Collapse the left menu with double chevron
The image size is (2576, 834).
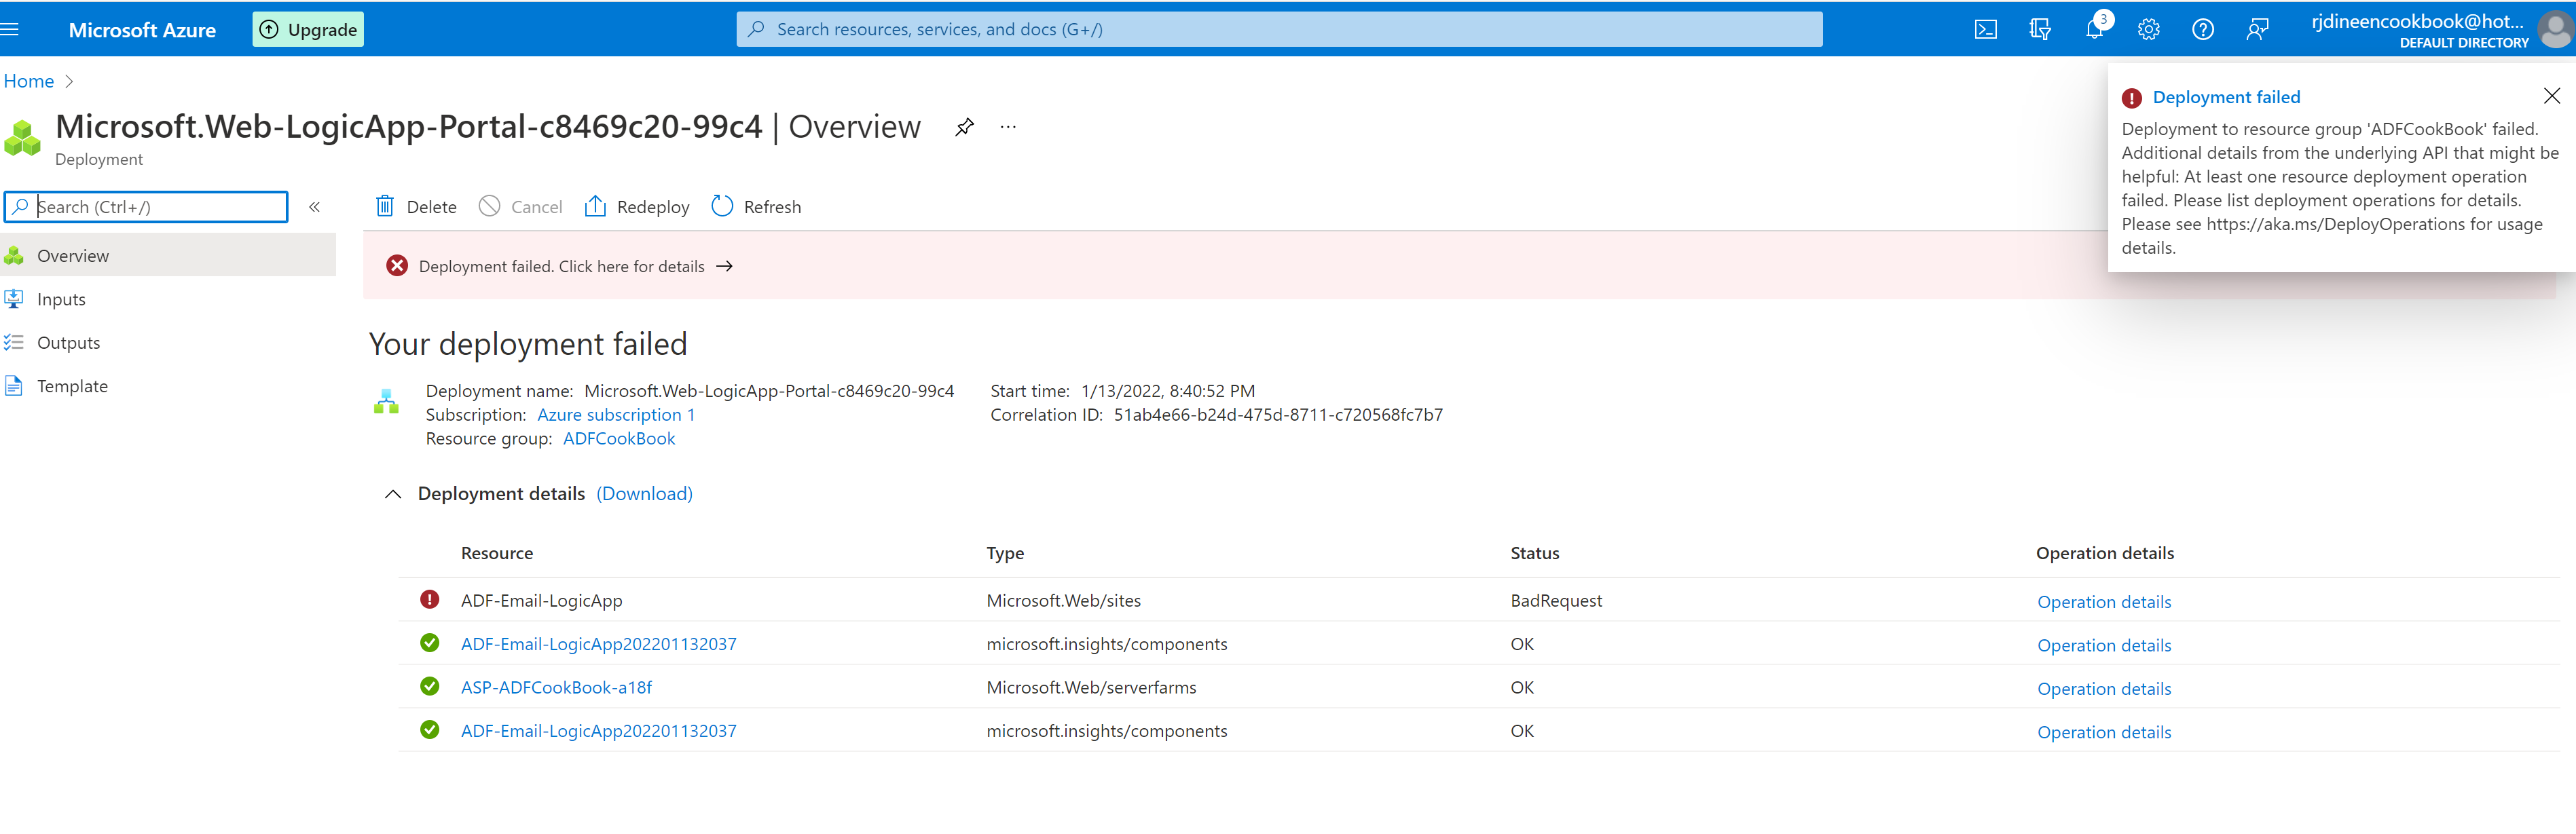[314, 207]
